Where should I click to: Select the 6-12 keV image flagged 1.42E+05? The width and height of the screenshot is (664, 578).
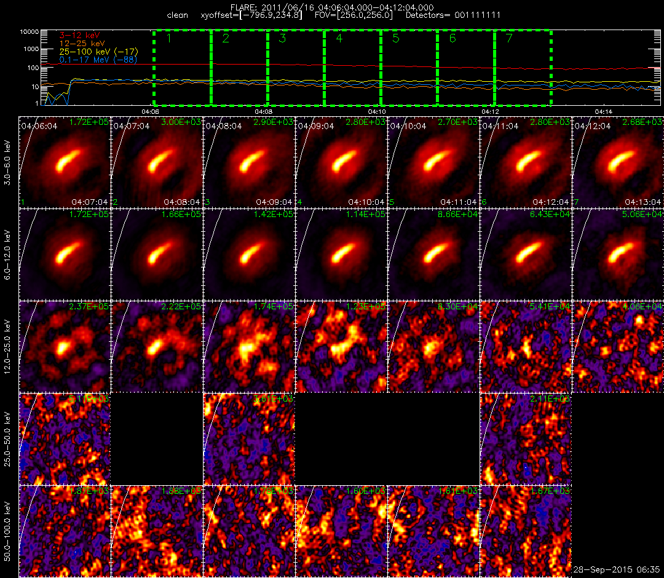(x=249, y=255)
